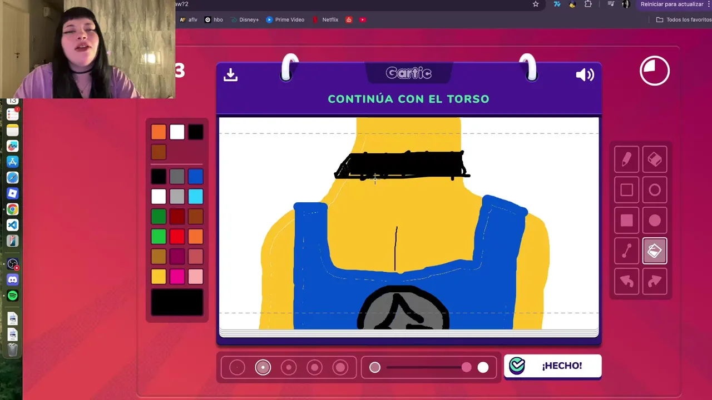Choose the blue palette color
This screenshot has height=400, width=712.
(195, 177)
